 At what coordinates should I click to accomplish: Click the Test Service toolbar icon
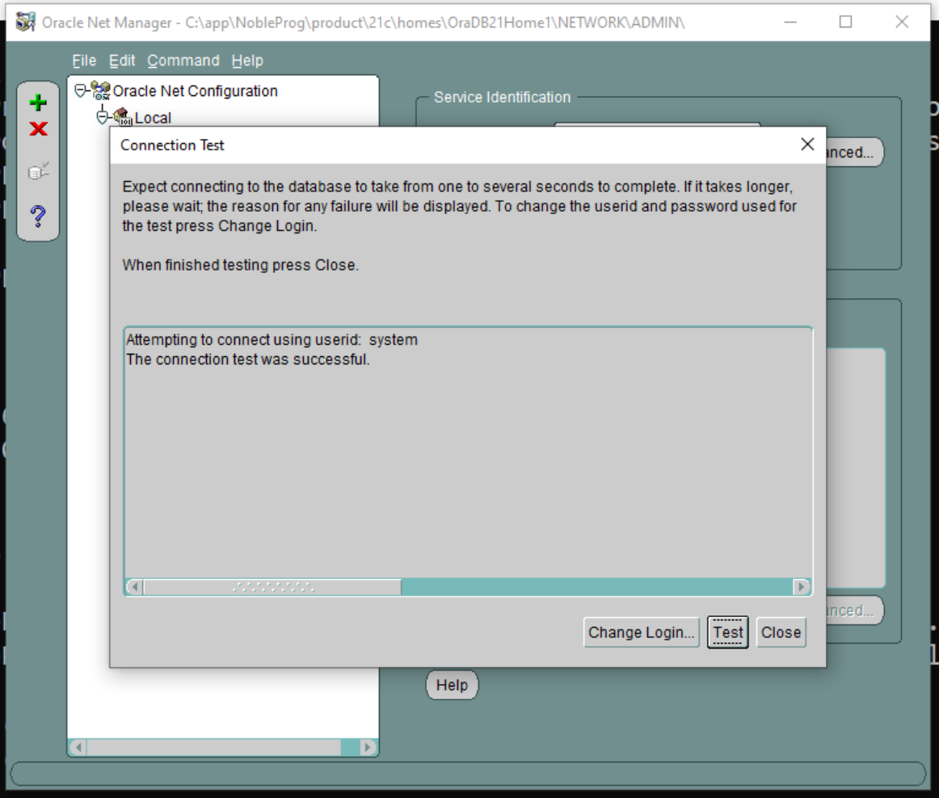coord(38,172)
